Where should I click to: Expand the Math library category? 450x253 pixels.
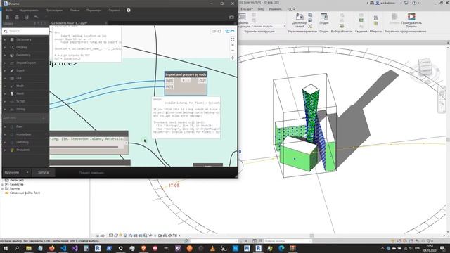point(25,86)
